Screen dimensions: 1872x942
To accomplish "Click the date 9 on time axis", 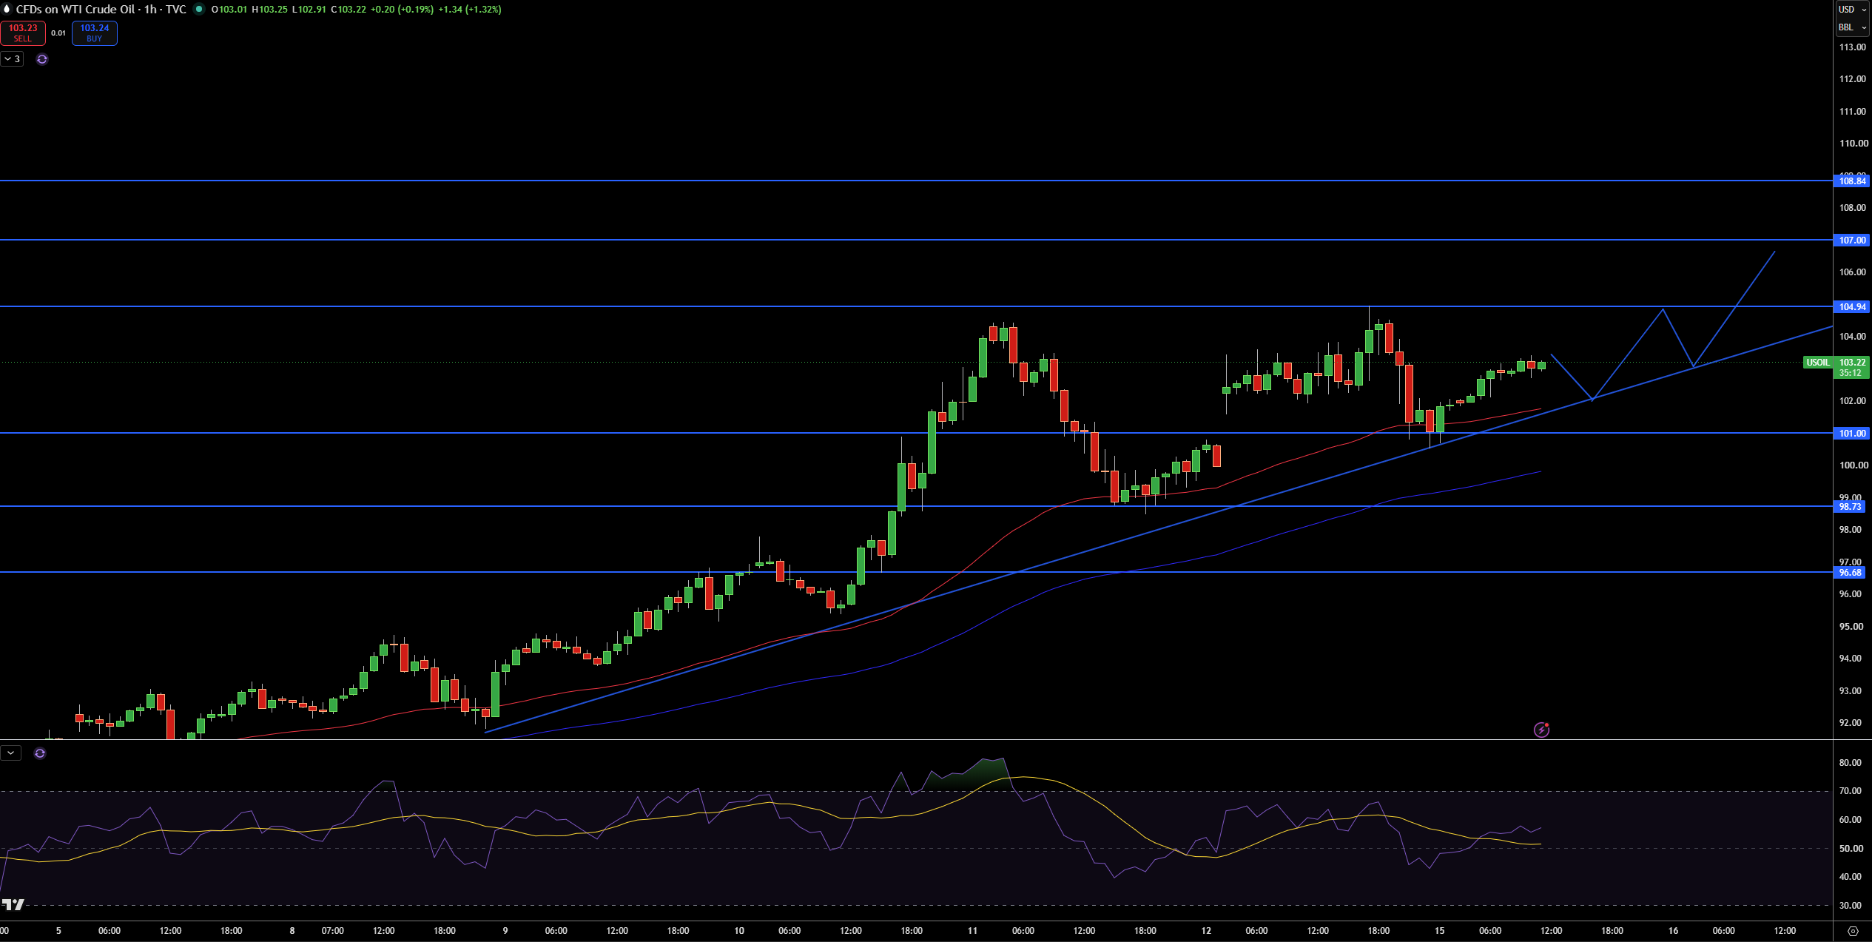I will (505, 931).
